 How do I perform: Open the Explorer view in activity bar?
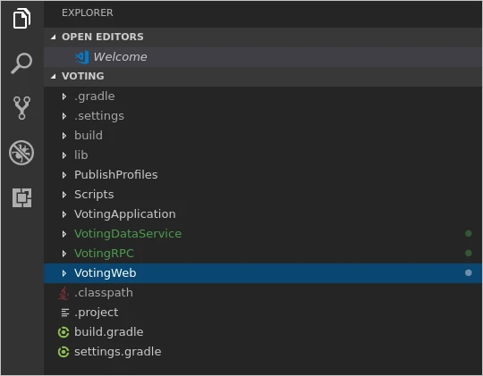pyautogui.click(x=21, y=19)
